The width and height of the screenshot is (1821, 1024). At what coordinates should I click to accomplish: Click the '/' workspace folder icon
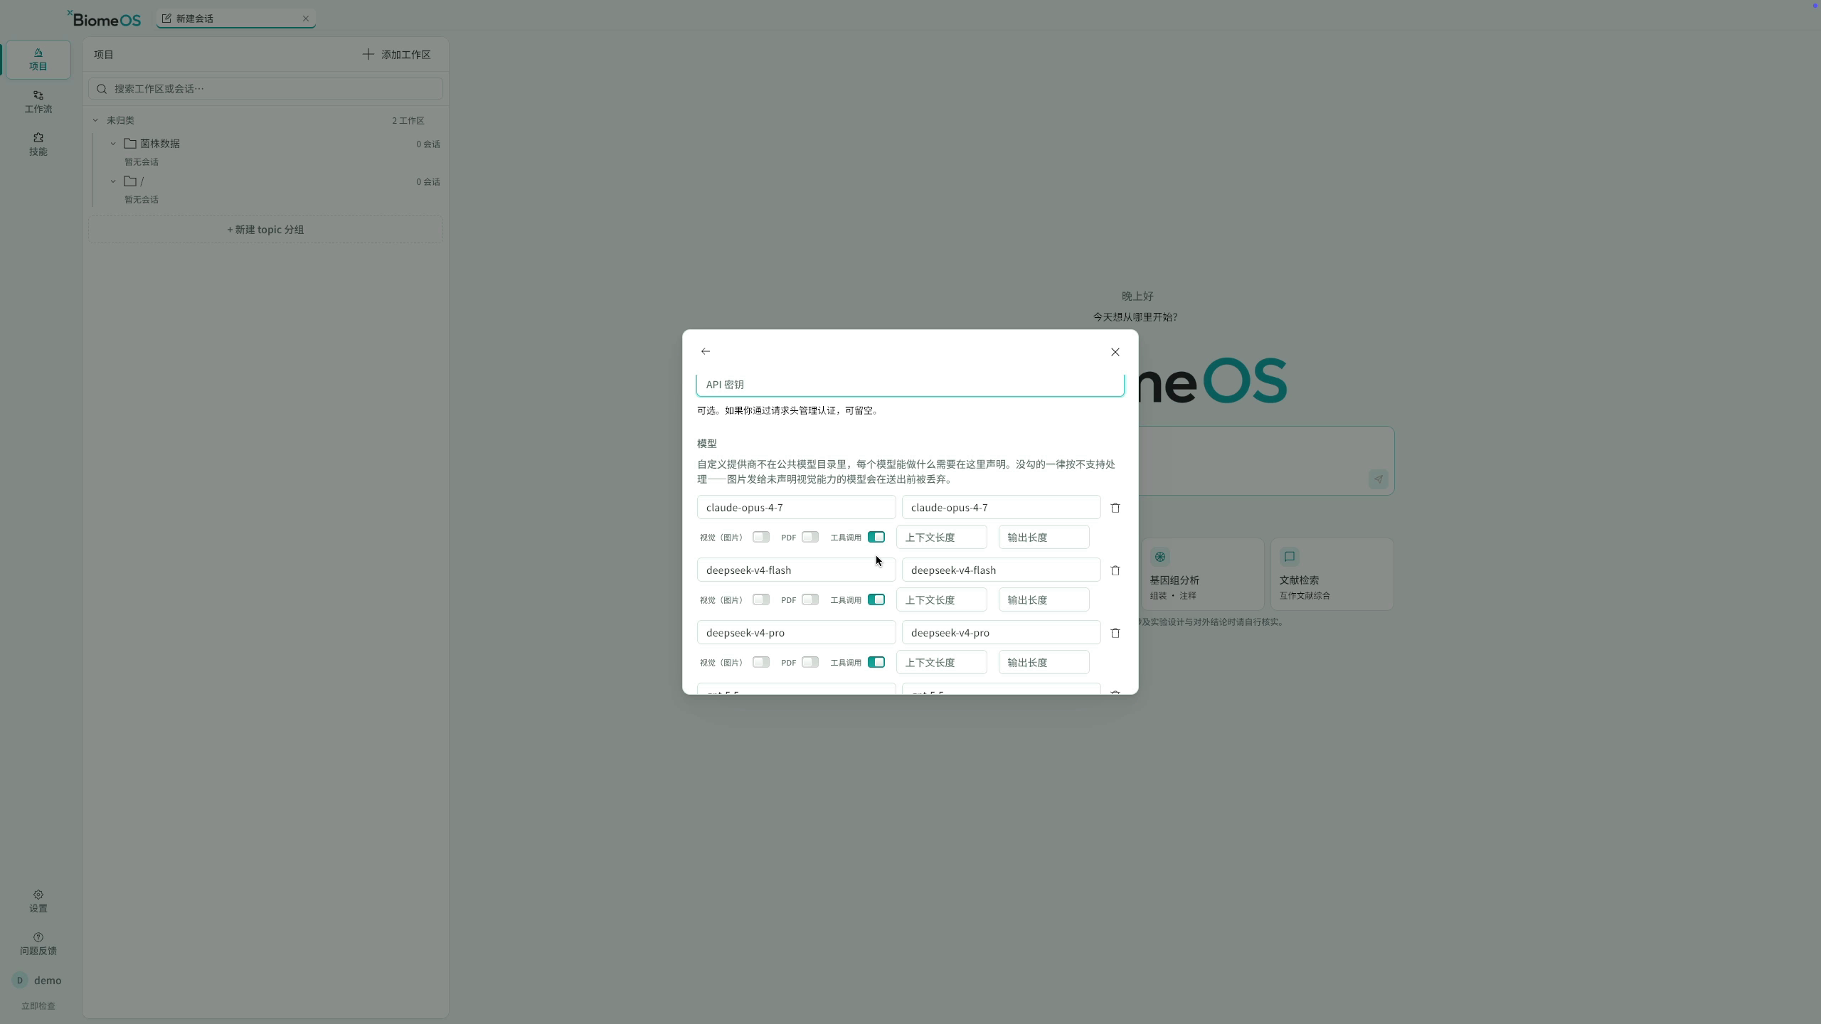pos(130,181)
